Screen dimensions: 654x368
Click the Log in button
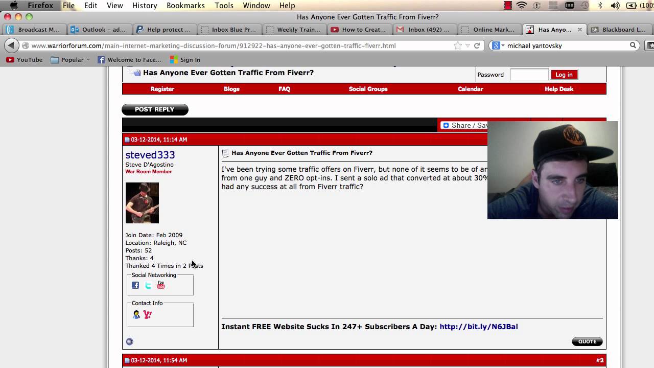pos(564,75)
